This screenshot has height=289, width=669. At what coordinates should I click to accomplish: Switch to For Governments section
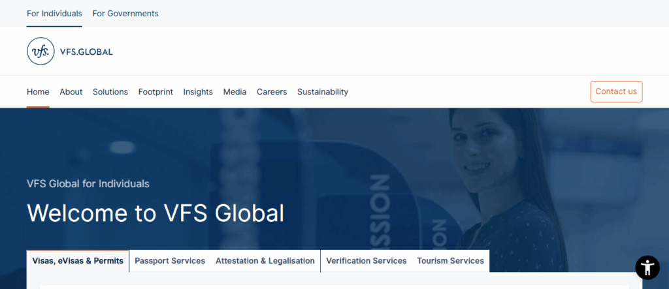(x=125, y=13)
